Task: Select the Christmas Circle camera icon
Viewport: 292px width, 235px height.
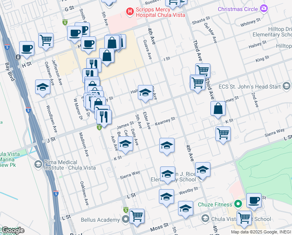Action: (x=264, y=9)
